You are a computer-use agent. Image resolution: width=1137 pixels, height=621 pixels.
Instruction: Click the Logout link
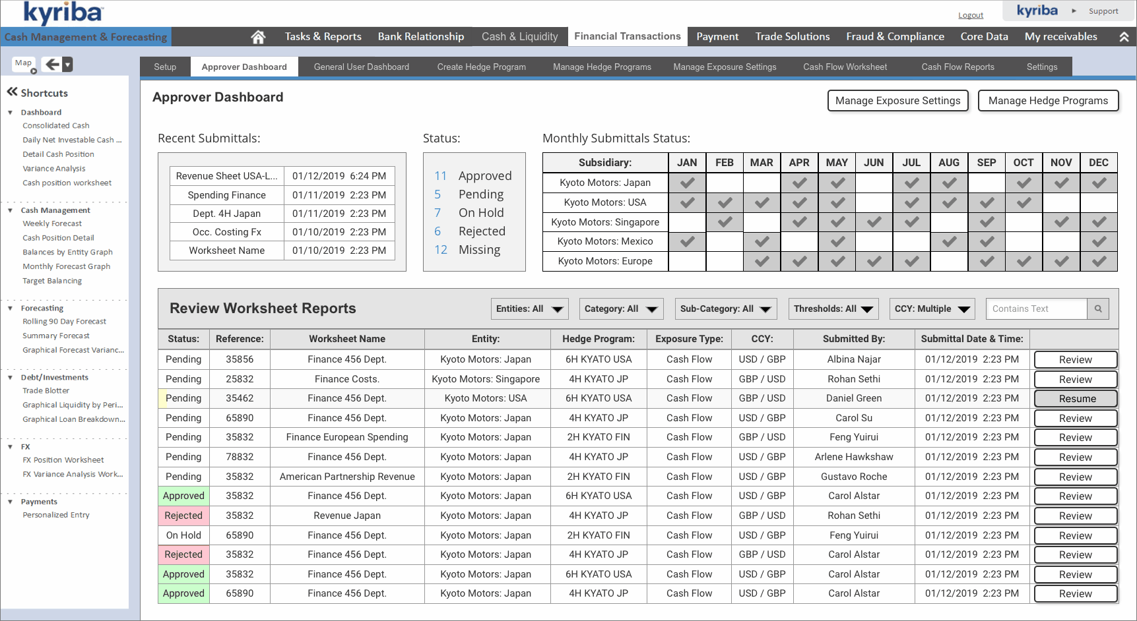click(x=970, y=15)
